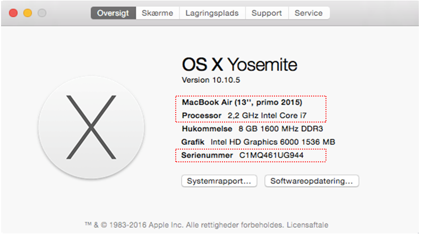
Task: Click the Grafik Intel HD Graphics line
Action: coord(258,142)
